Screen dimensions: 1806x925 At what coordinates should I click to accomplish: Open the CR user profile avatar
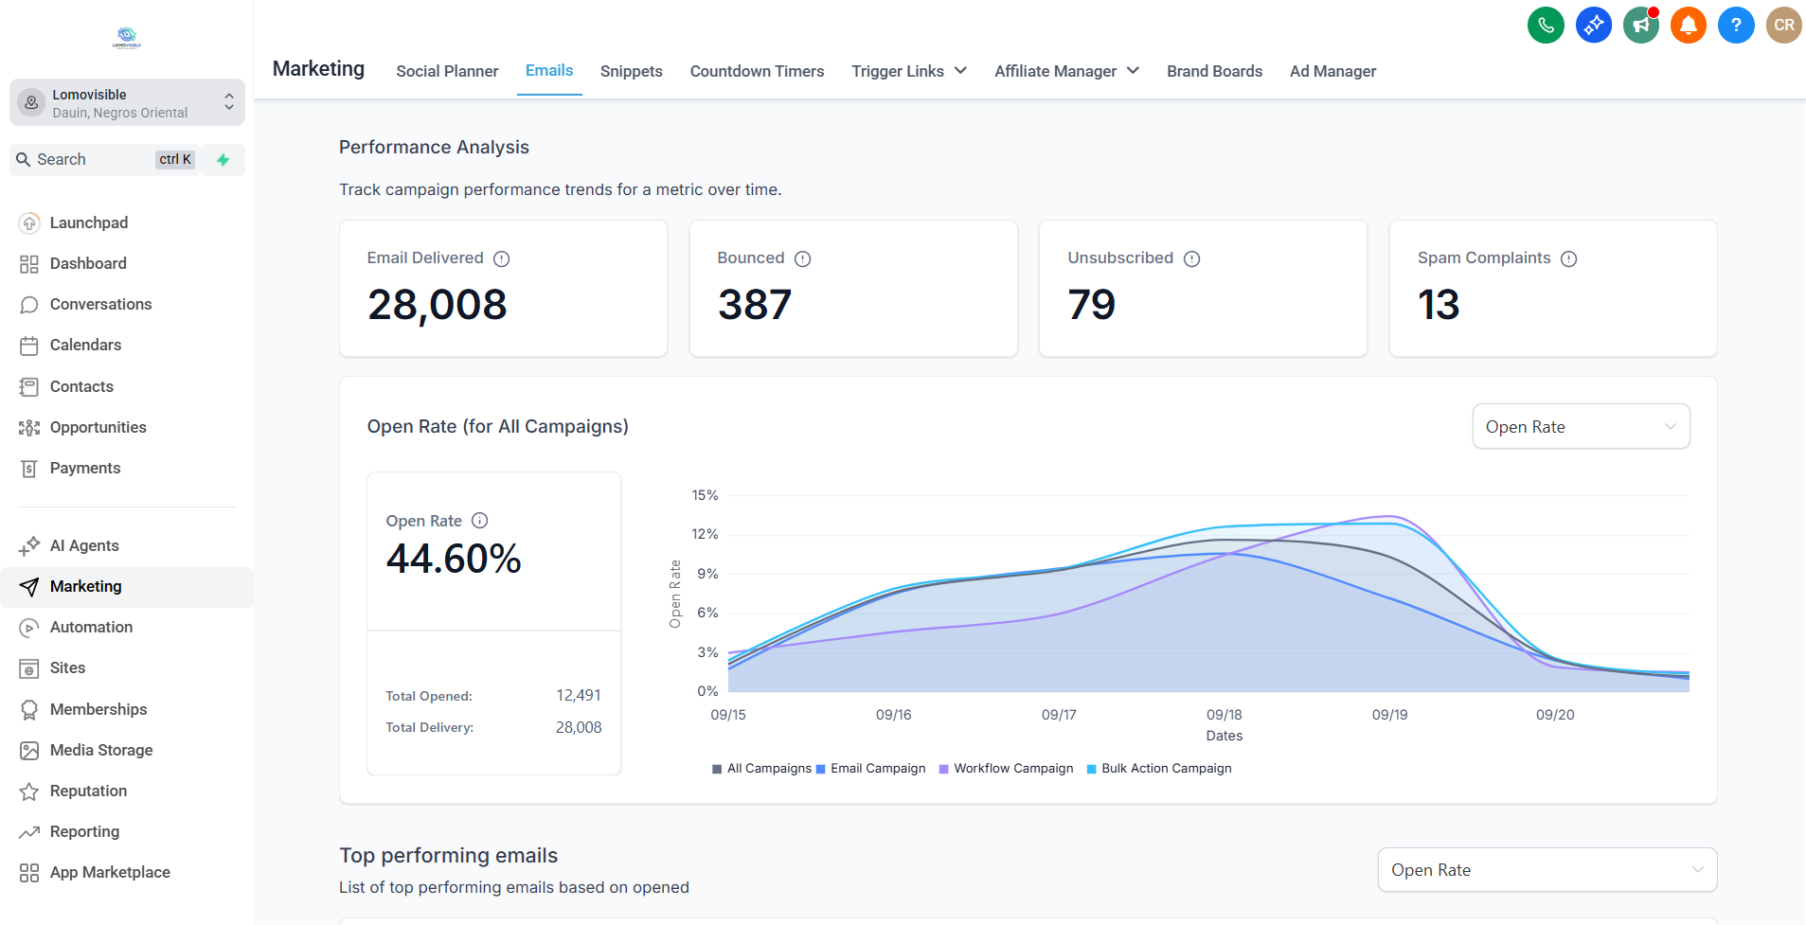click(x=1783, y=26)
